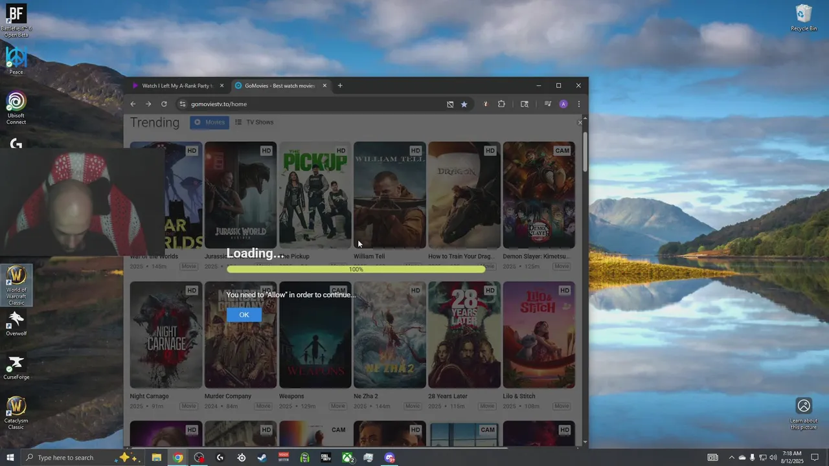Open William Tell movie poster
This screenshot has width=829, height=466.
point(390,195)
